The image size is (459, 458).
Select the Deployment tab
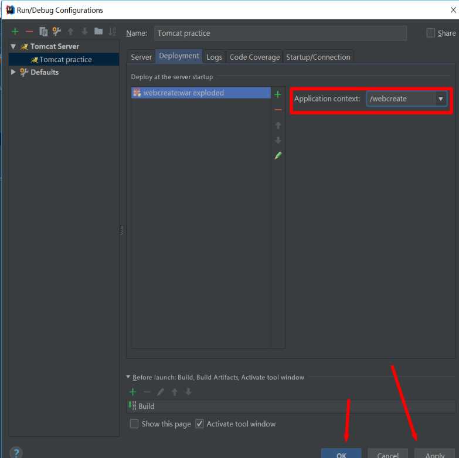(x=179, y=56)
